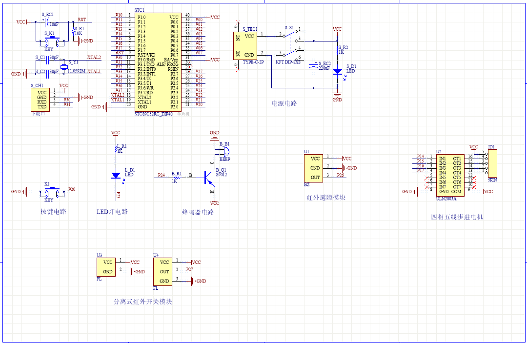Click the S_D1 power indicator LED
The width and height of the screenshot is (527, 343).
tap(337, 72)
